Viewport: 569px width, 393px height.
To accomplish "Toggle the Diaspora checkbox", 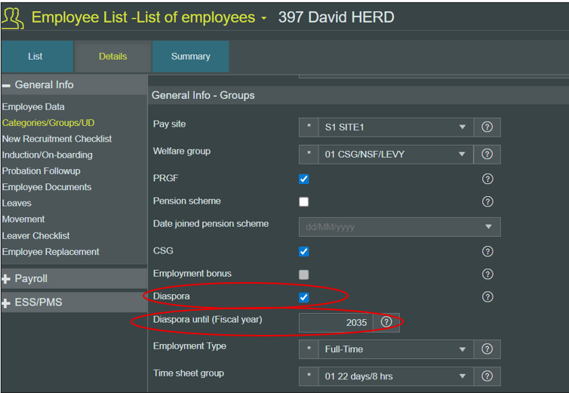I will click(x=303, y=297).
